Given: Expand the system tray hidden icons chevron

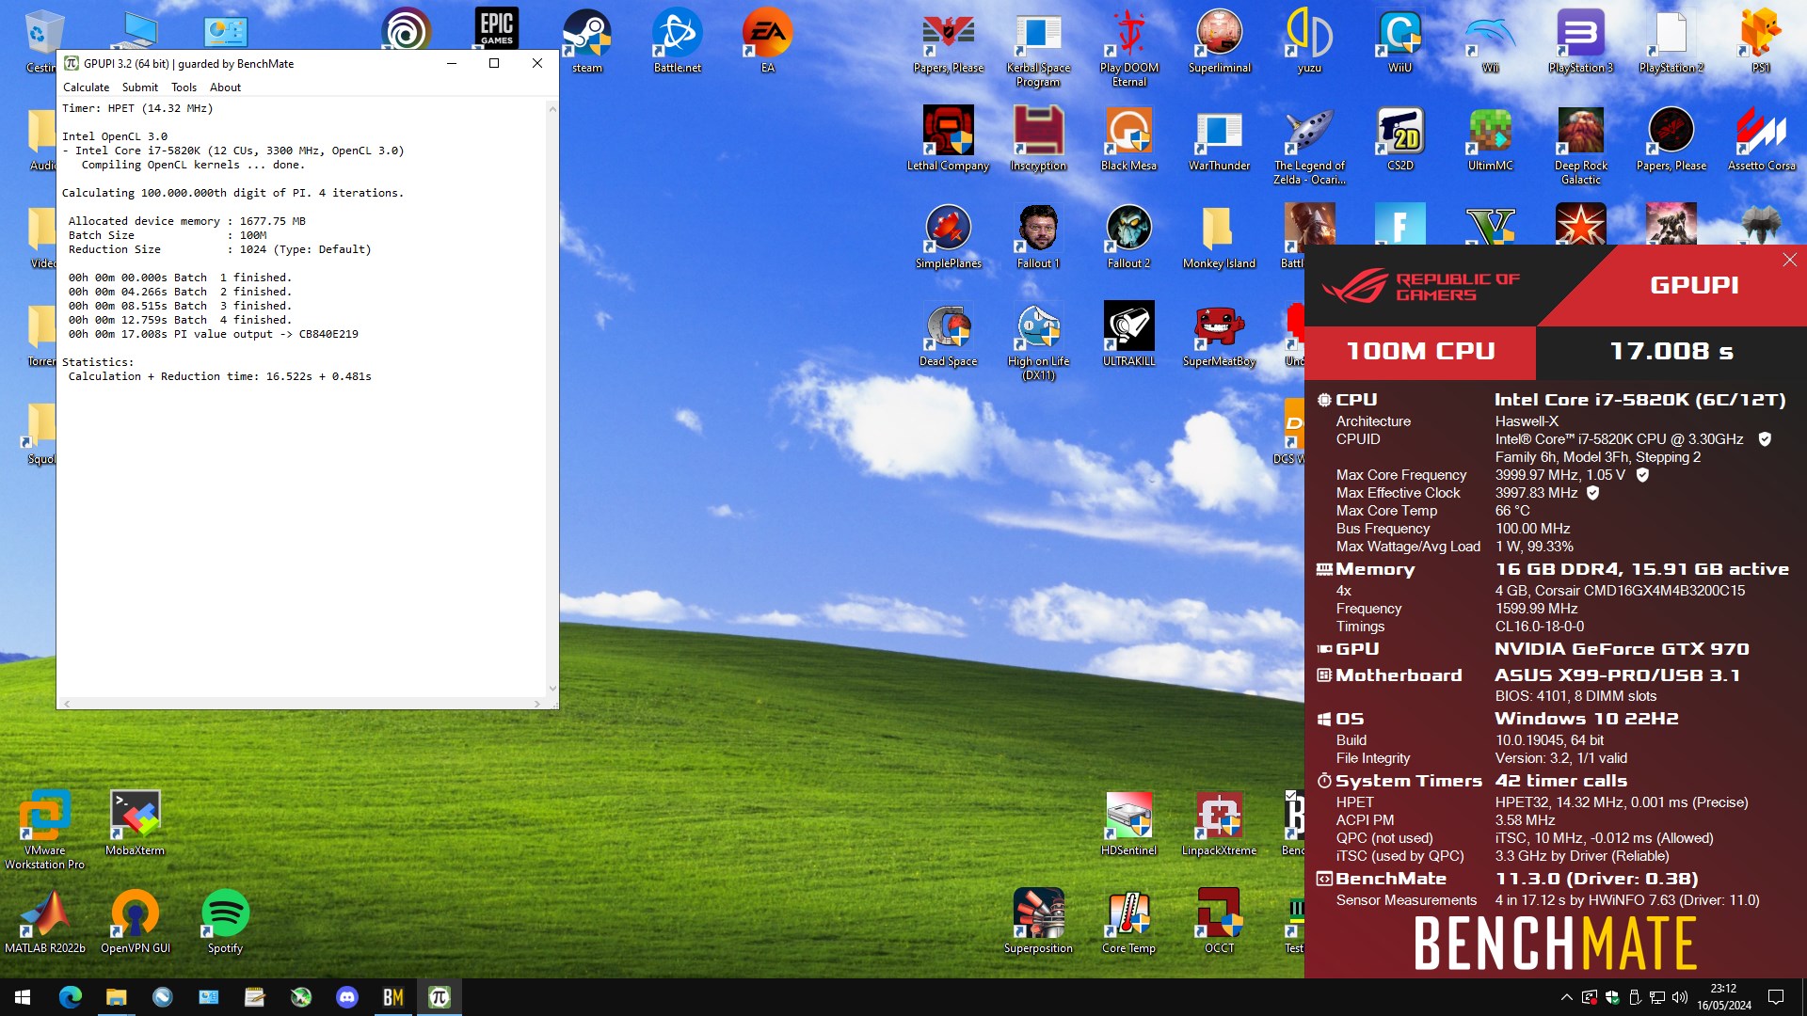Looking at the screenshot, I should (1566, 997).
